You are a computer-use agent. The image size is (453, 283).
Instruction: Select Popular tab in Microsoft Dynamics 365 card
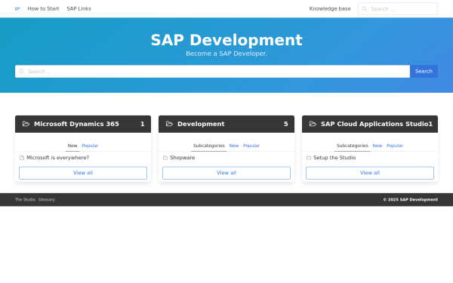pos(90,146)
